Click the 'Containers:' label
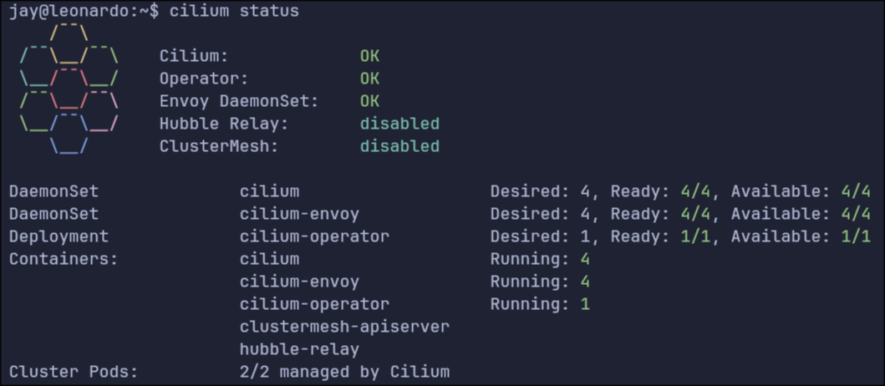 click(64, 259)
